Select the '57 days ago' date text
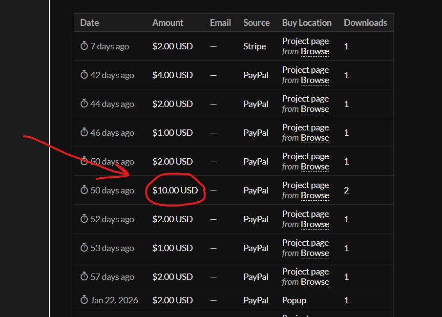442x317 pixels. tap(112, 276)
